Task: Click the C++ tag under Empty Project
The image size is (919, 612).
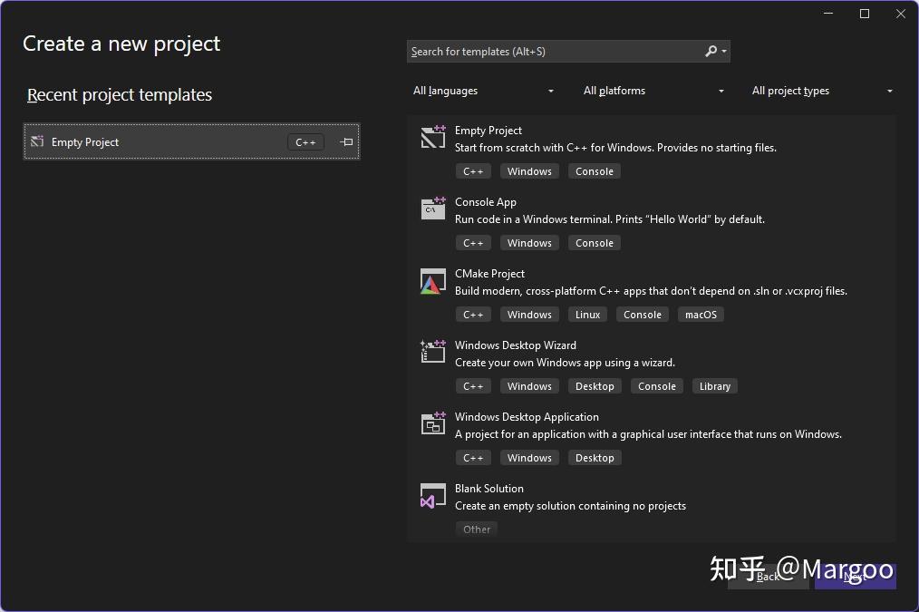Action: coord(473,171)
